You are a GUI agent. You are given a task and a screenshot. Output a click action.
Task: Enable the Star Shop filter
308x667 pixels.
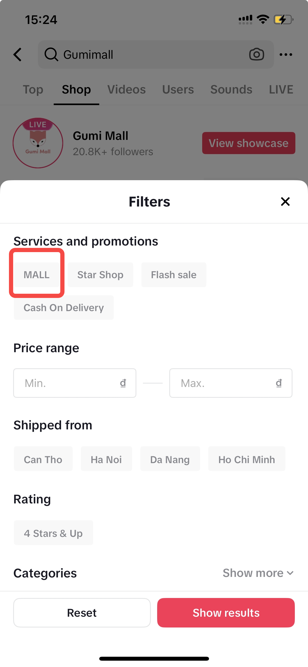click(100, 275)
